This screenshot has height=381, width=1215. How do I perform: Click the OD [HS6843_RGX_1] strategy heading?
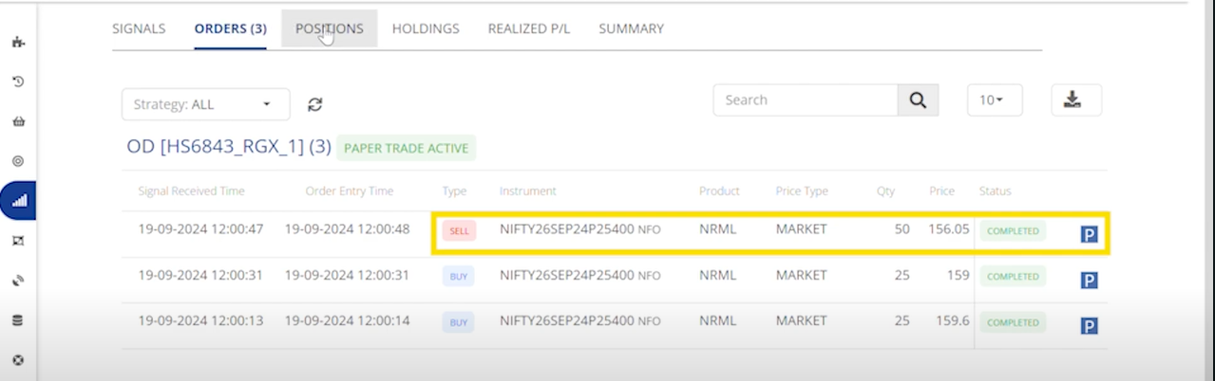(x=228, y=148)
